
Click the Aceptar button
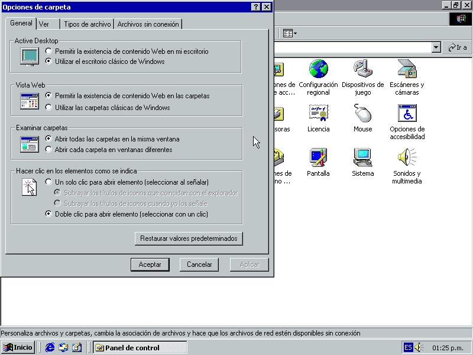[x=150, y=264]
